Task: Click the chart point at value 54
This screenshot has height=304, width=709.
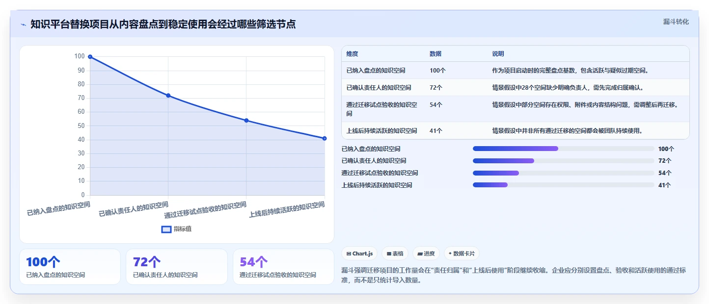Action: tap(246, 121)
